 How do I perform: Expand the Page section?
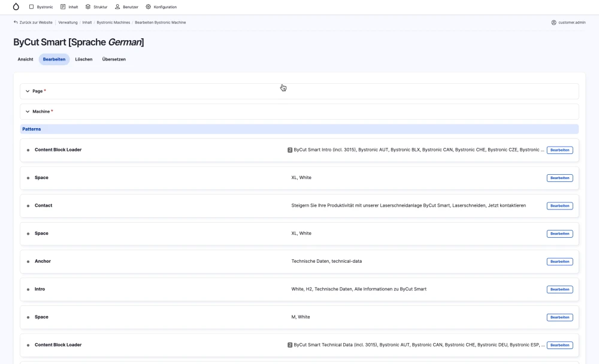click(x=28, y=91)
